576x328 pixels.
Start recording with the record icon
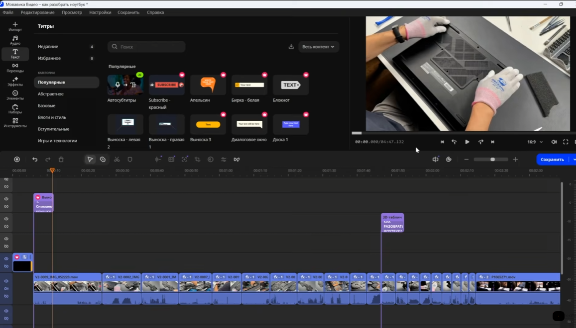pos(17,160)
